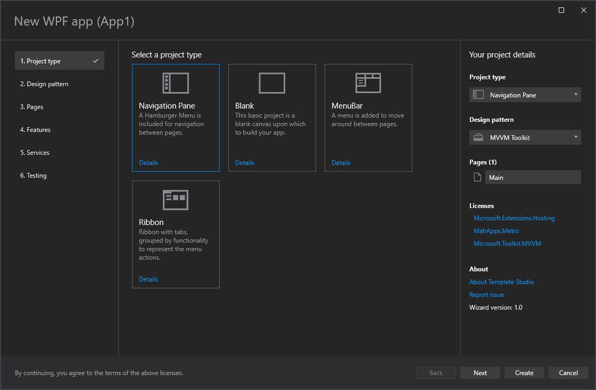
Task: Expand the MVVM Toolkit selector chevron
Action: coord(576,137)
